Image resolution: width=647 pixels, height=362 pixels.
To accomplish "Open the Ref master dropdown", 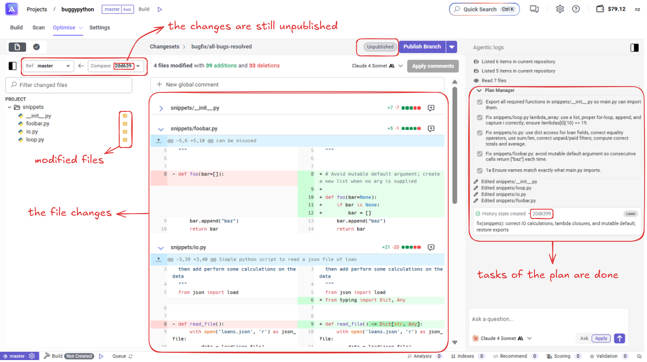I will click(49, 66).
